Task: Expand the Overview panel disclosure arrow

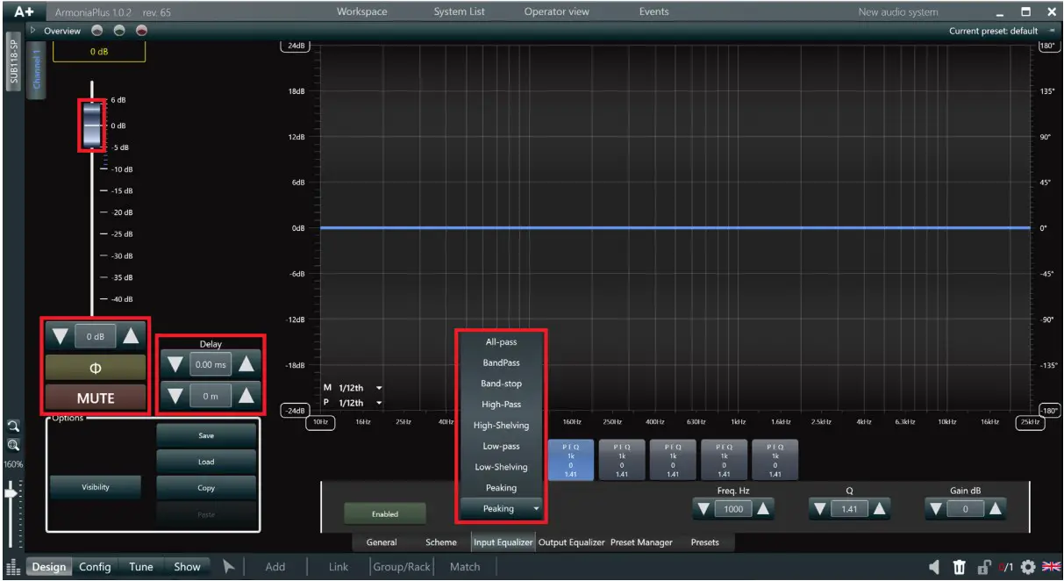Action: click(x=32, y=30)
